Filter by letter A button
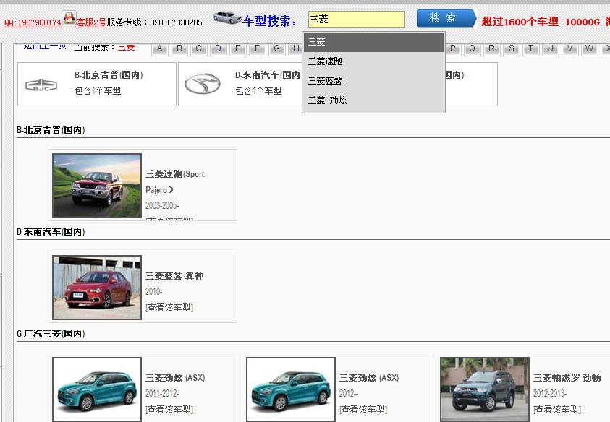Screen dimensions: 610x422 [159, 49]
